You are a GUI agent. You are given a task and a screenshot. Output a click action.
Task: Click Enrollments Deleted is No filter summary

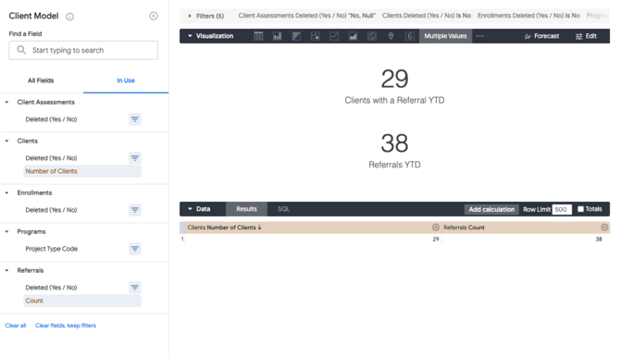tap(528, 16)
